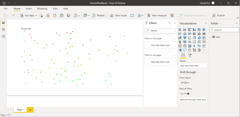Toggle Filters pane visibility eye icon
Viewport: 240px width, 117px height.
pos(169,23)
